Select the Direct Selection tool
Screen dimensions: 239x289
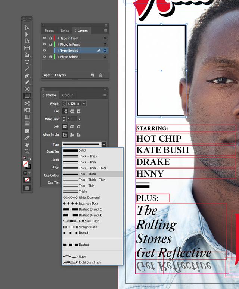tap(27, 34)
